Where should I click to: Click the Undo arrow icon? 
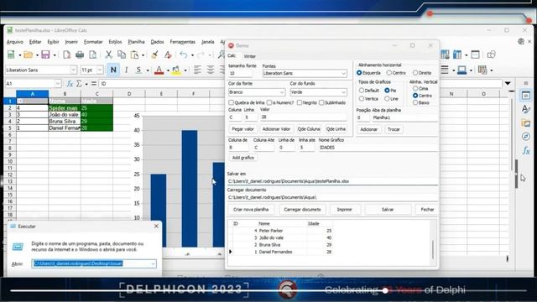(184, 55)
